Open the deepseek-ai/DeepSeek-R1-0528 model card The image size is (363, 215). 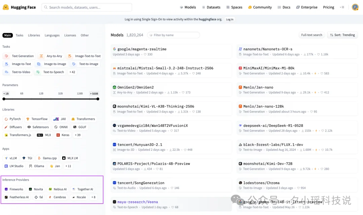297,128
